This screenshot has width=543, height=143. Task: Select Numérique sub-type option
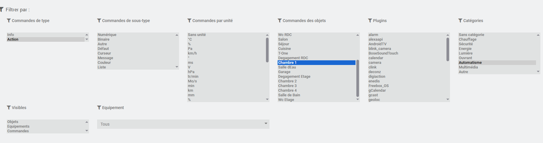[x=107, y=35]
